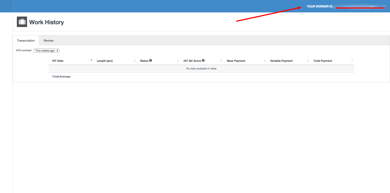This screenshot has width=390, height=193.
Task: Click the sort arrows for Length (sec)
Action: coord(135,61)
